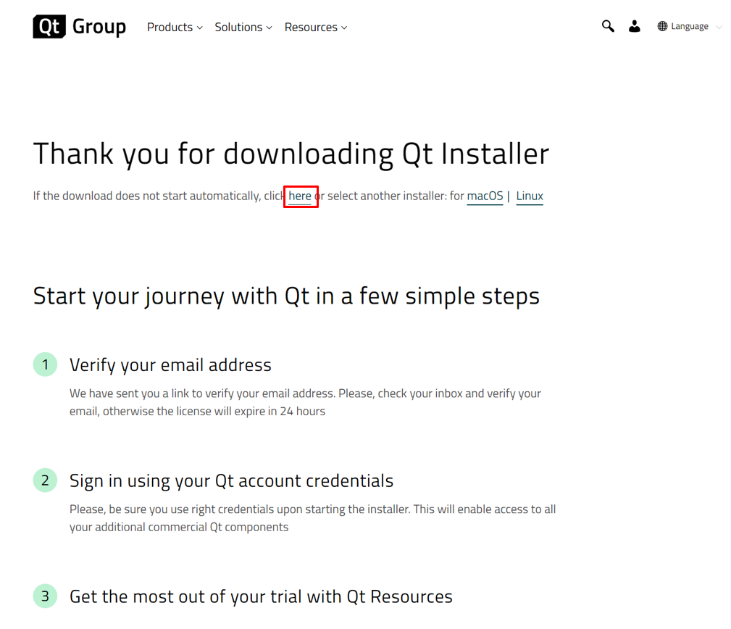Click the globe icon beside Language

662,26
